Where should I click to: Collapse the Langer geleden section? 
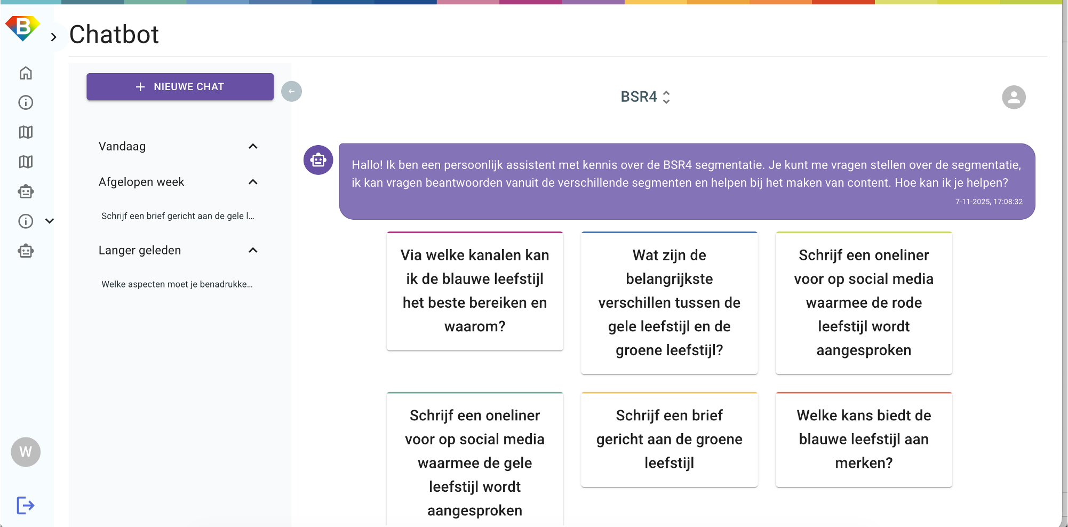pyautogui.click(x=253, y=250)
